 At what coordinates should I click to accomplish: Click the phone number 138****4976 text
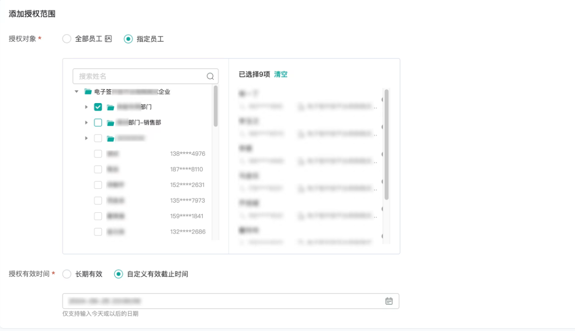(x=188, y=154)
